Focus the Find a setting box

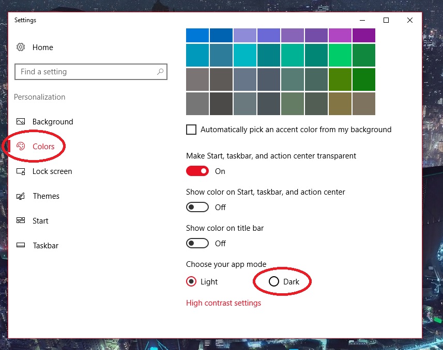90,72
